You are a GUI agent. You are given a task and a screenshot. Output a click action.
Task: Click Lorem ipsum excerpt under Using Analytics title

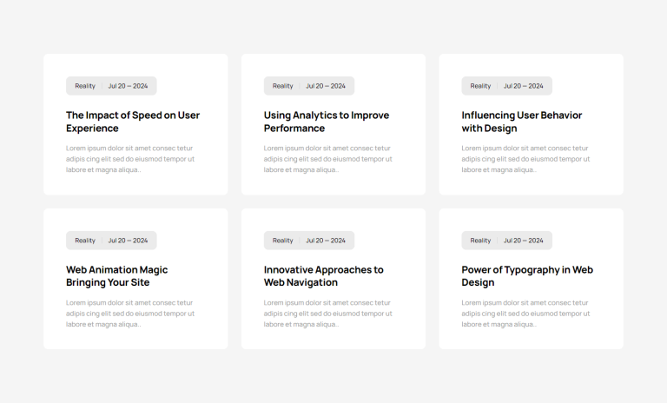327,159
